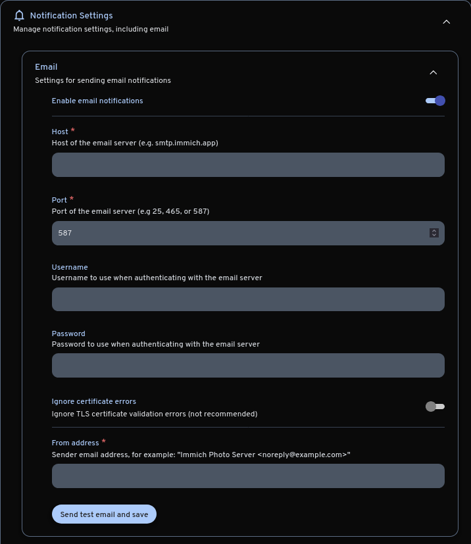Disable the email notifications switch
This screenshot has height=544, width=471.
[435, 100]
